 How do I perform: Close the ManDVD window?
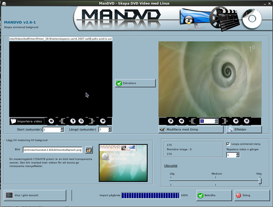(x=270, y=3)
